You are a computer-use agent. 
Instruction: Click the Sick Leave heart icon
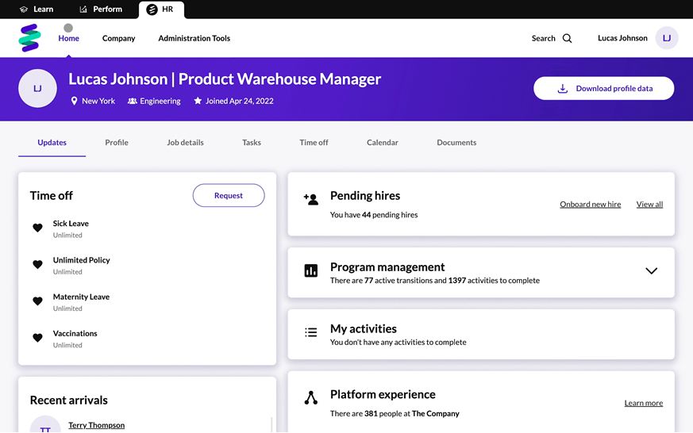(x=37, y=228)
